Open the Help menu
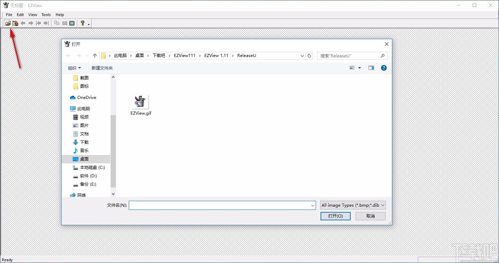499x263 pixels. coord(60,15)
